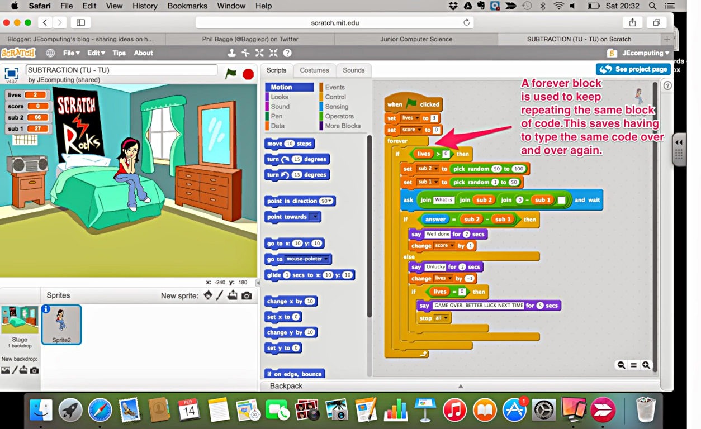
Task: Click the Block help question icon
Action: tap(287, 53)
